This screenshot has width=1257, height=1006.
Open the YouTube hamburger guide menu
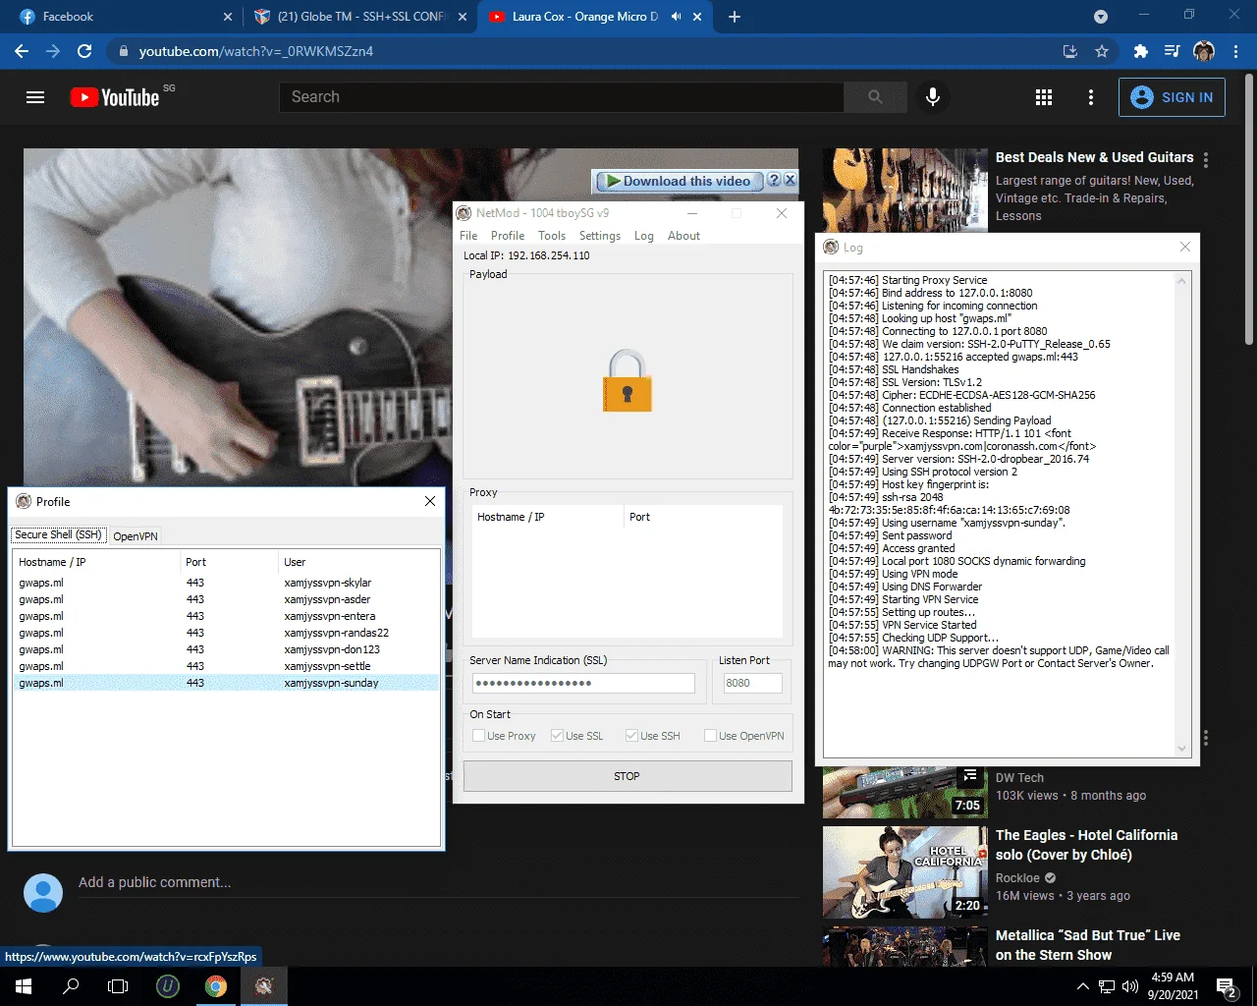35,97
